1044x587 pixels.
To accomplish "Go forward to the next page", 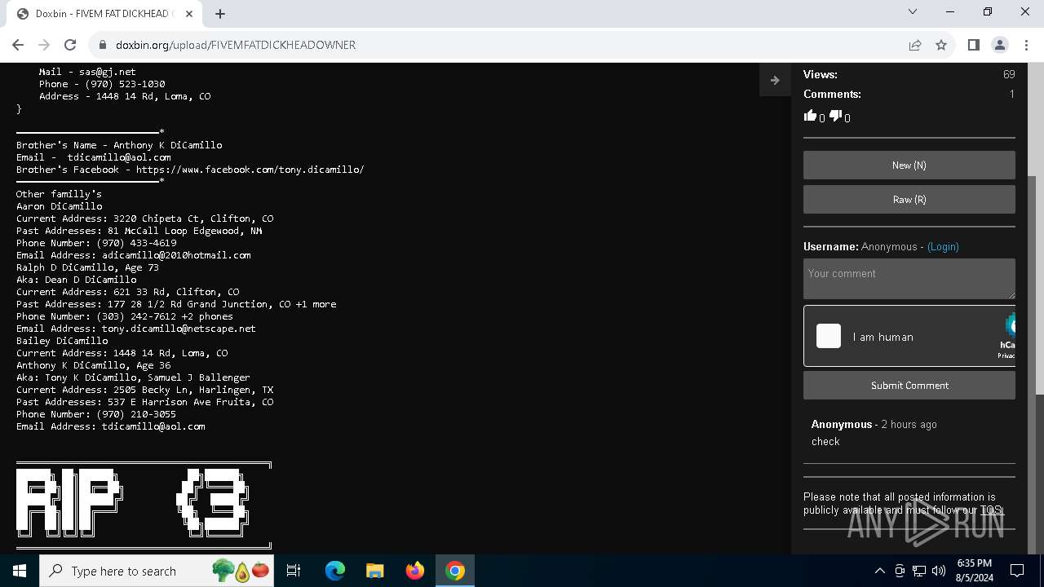I will click(44, 45).
